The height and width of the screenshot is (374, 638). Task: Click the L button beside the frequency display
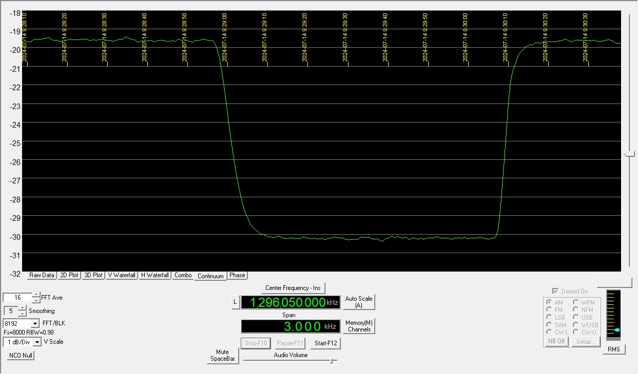pos(235,302)
